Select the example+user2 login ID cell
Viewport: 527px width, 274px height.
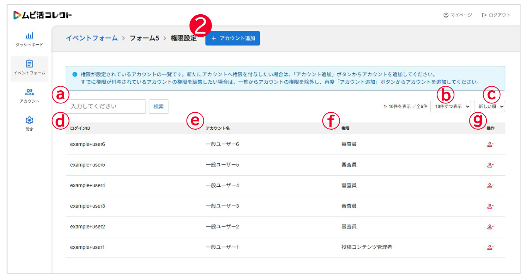pyautogui.click(x=87, y=227)
